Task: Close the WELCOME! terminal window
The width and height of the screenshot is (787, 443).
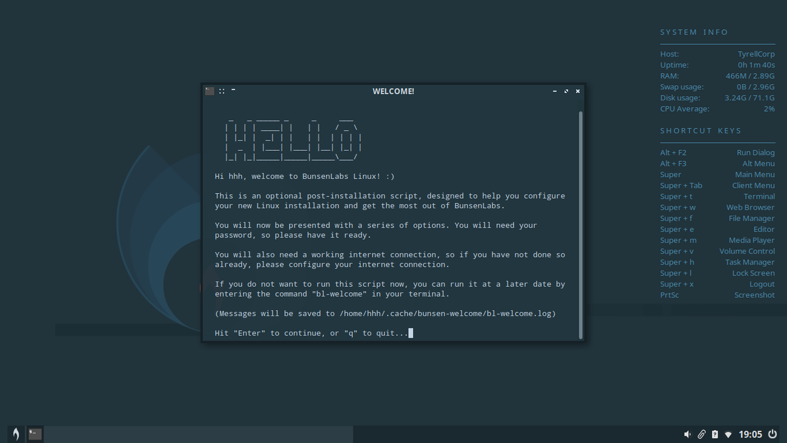Action: coord(578,91)
